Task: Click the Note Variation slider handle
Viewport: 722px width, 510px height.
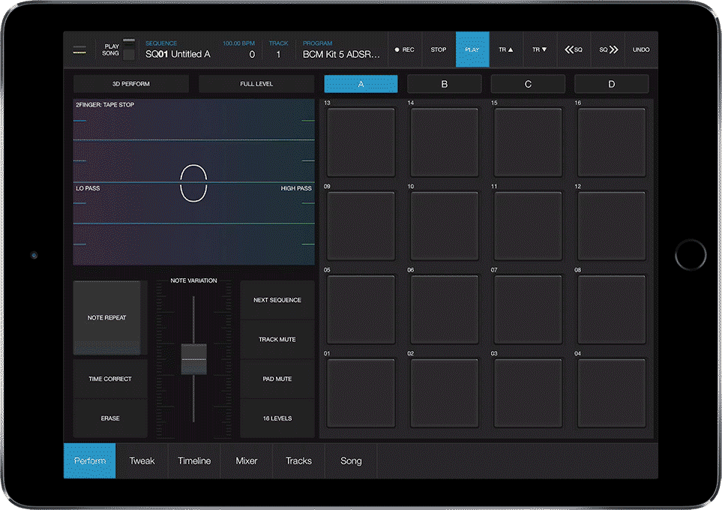Action: (x=193, y=359)
